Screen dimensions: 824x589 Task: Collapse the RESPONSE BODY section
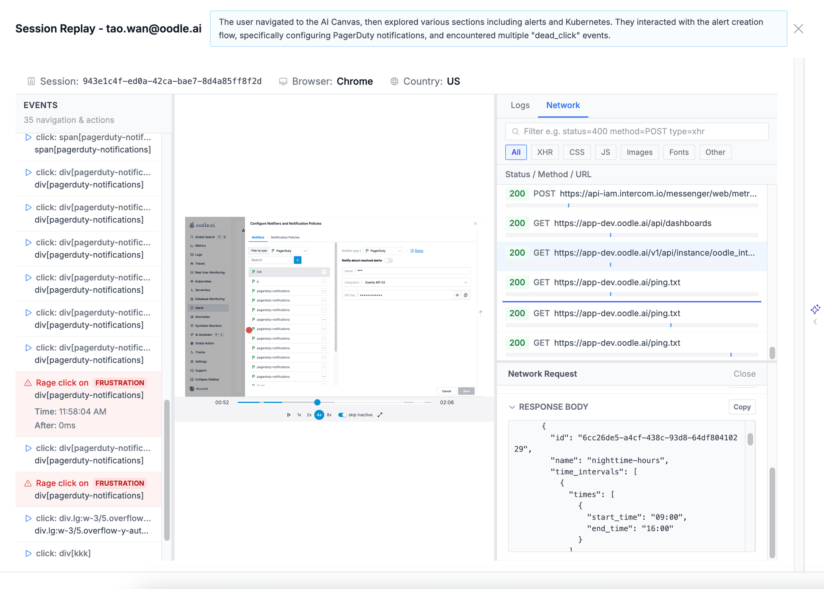click(512, 407)
